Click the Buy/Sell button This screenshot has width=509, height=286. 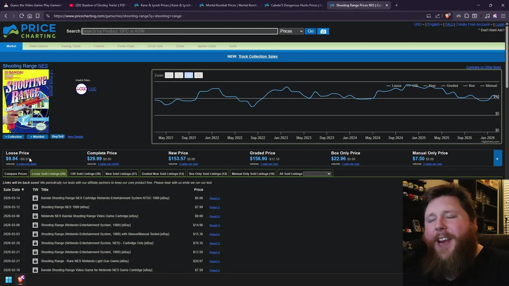point(58,137)
